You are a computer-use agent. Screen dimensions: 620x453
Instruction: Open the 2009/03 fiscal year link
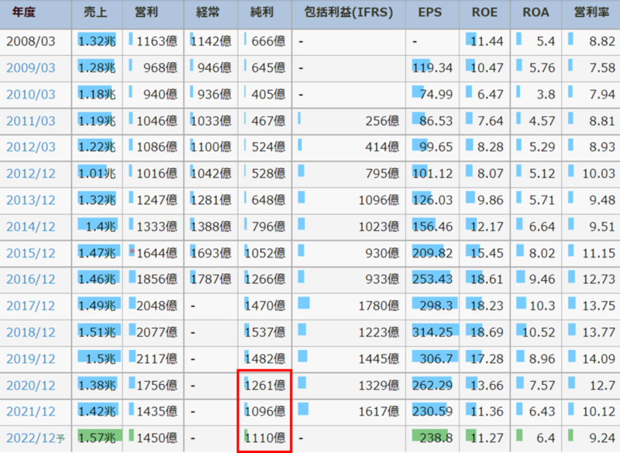pos(31,67)
